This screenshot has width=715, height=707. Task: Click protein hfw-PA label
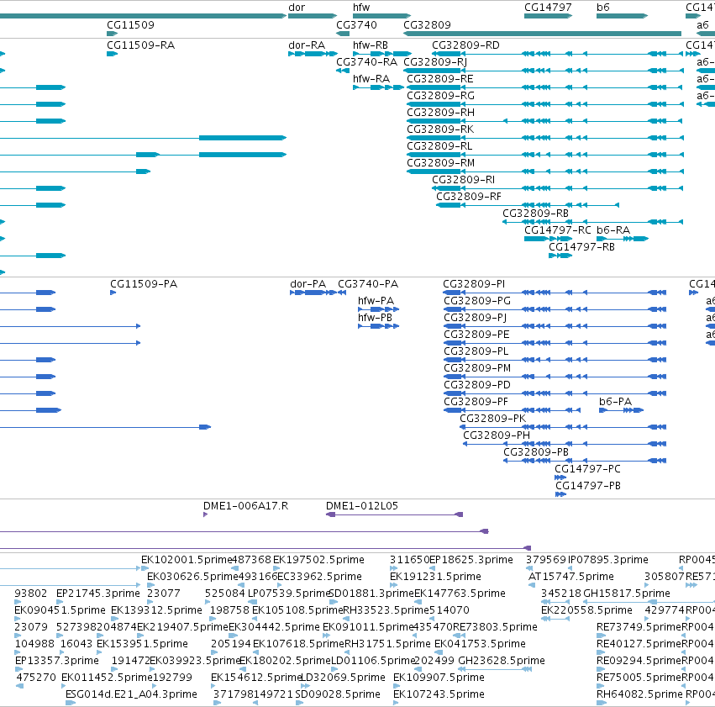376,301
